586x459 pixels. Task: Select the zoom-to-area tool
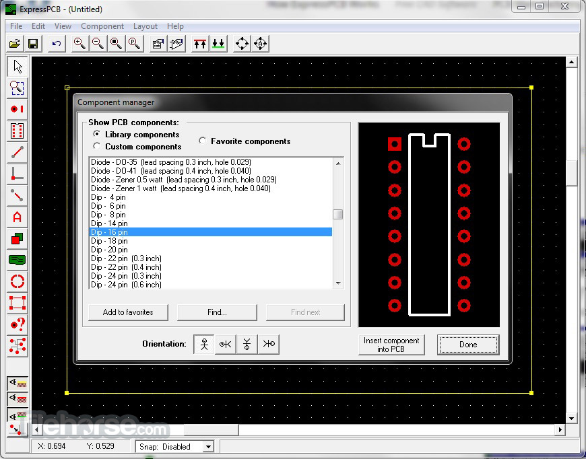coord(18,88)
